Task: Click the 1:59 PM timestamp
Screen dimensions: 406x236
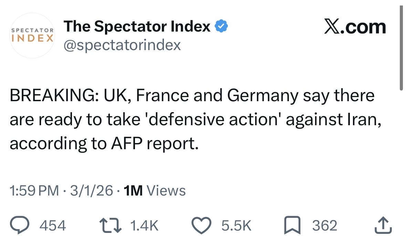Action: [34, 190]
